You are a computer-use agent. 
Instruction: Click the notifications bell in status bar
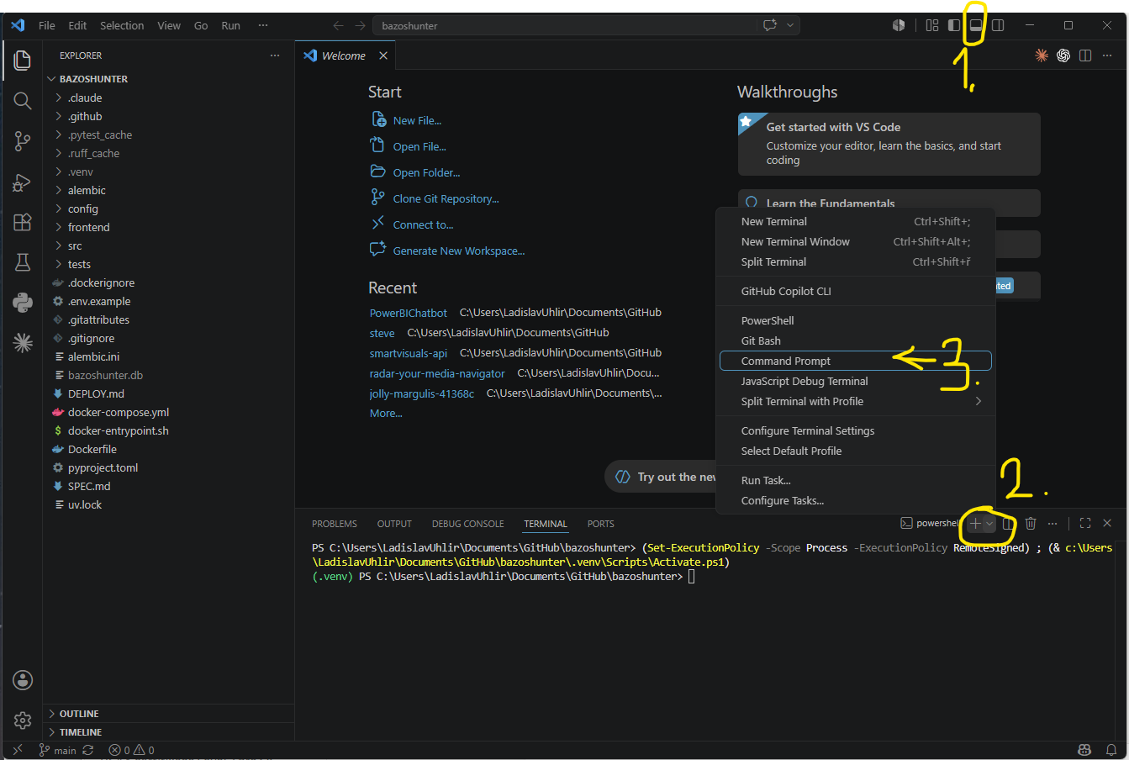(1111, 750)
